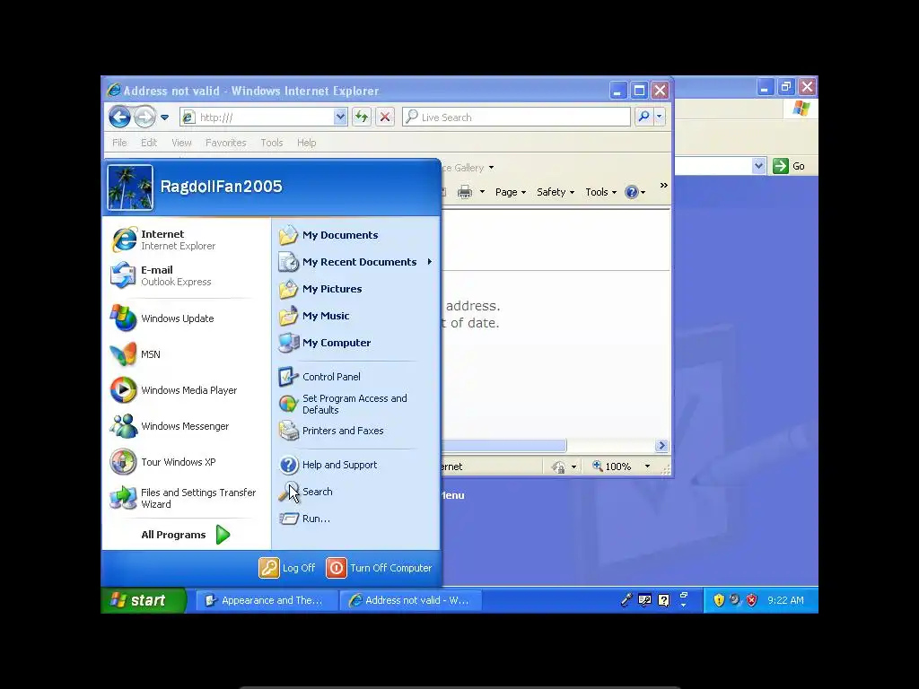This screenshot has height=689, width=919.
Task: Click the Live Search magnifier button
Action: (643, 117)
